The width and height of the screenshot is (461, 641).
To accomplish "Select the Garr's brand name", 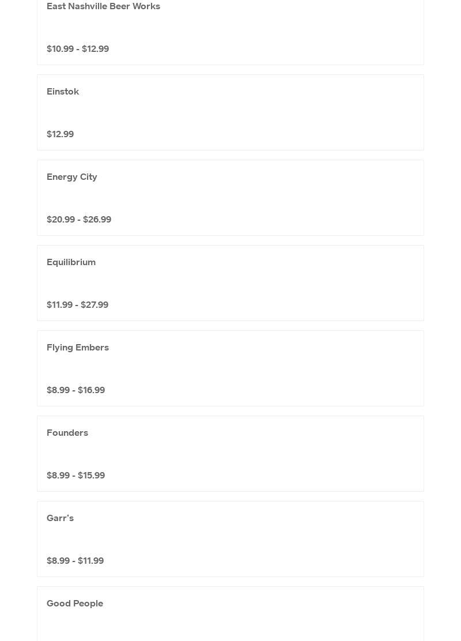I will point(60,518).
